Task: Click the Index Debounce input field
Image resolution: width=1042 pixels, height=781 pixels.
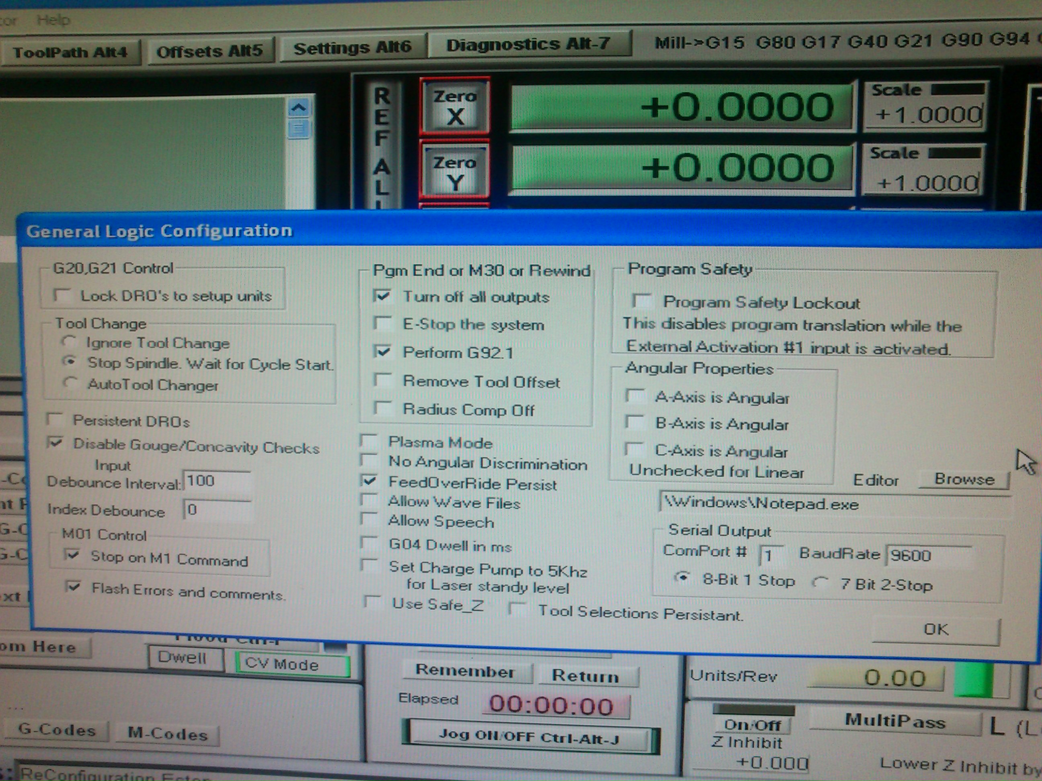Action: [217, 510]
